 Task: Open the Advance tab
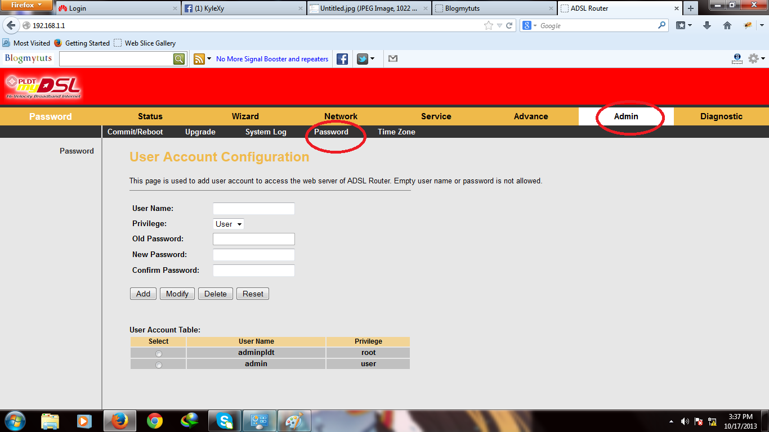[531, 116]
